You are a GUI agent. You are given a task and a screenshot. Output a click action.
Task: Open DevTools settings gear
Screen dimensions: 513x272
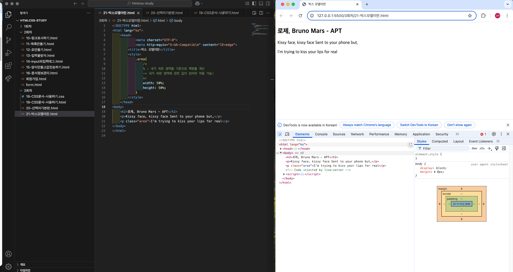494,134
